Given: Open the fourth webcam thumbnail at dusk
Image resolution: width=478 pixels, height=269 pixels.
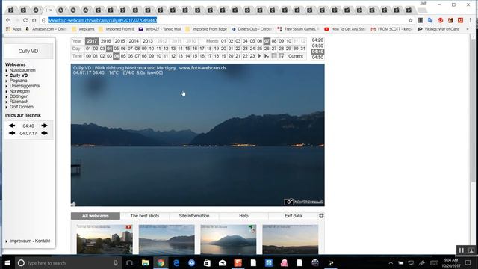Looking at the screenshot, I should click(x=291, y=239).
